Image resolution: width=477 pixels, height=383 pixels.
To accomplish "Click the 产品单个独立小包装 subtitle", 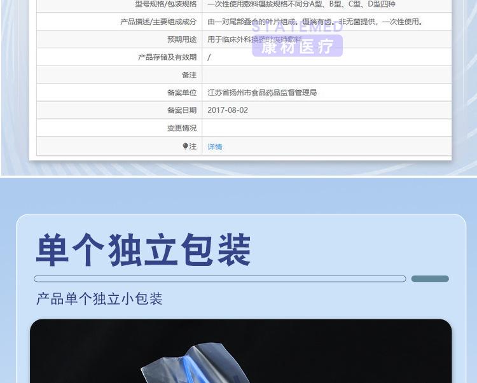I will click(99, 298).
